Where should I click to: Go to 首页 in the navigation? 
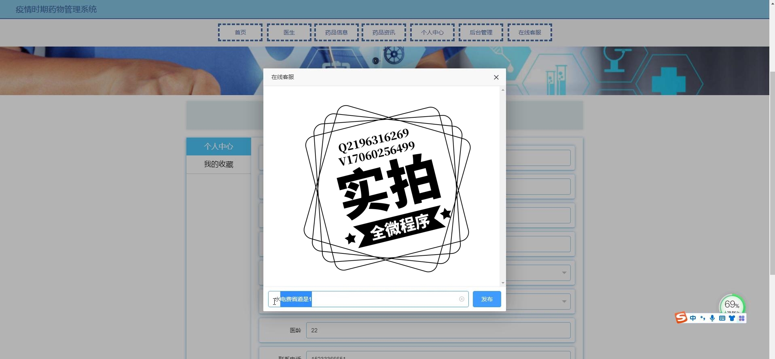pos(240,32)
